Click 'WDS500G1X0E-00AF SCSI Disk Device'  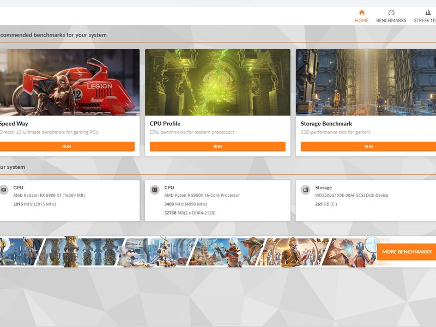(352, 195)
